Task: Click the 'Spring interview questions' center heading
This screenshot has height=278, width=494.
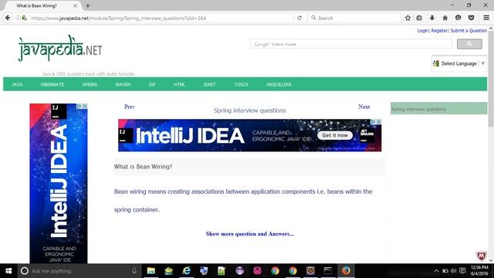Action: point(250,110)
